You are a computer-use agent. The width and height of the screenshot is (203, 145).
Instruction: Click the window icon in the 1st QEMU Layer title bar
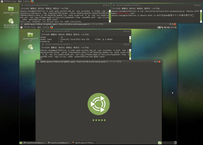coord(22,24)
